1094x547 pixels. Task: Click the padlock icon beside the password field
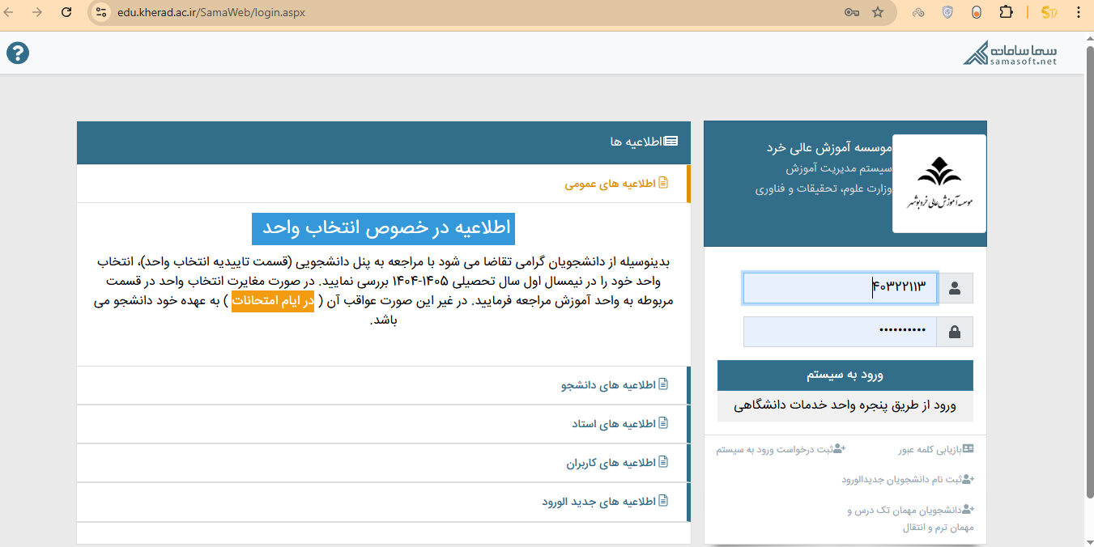click(x=955, y=331)
